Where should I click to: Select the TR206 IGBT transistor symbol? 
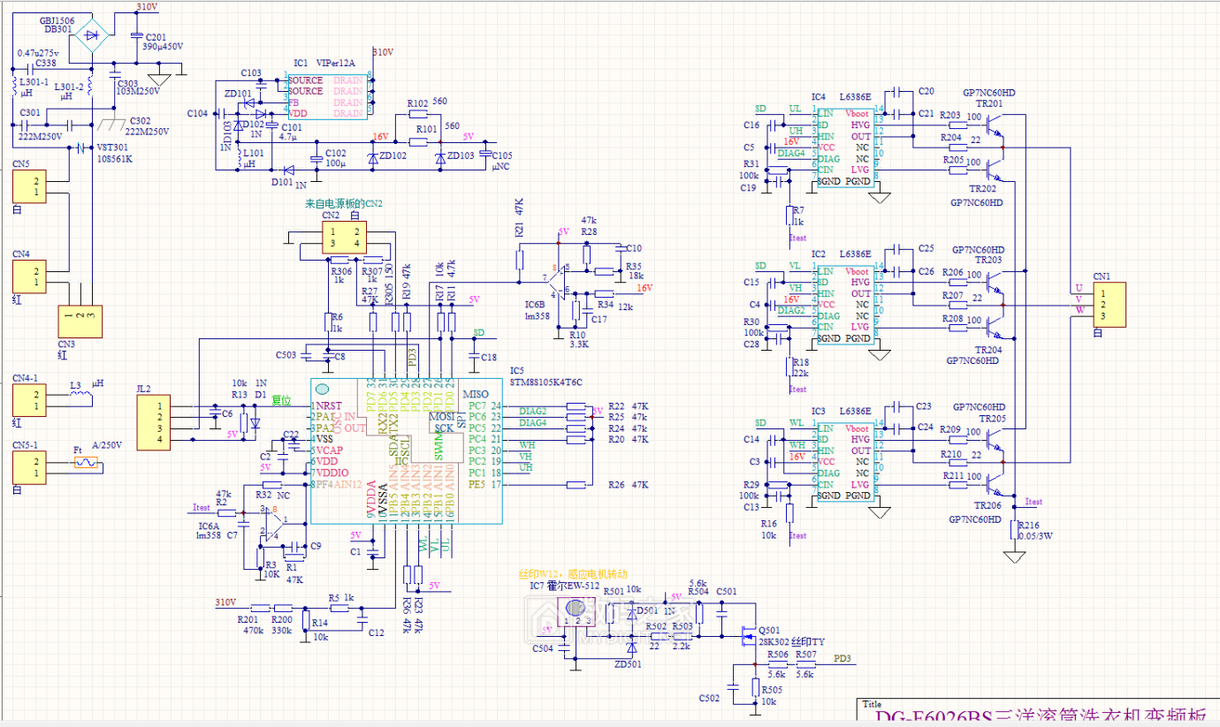(x=995, y=483)
